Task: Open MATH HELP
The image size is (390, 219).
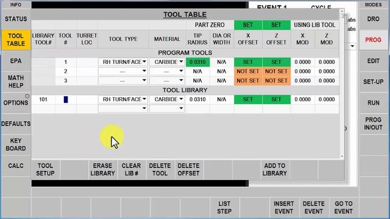Action: point(16,82)
